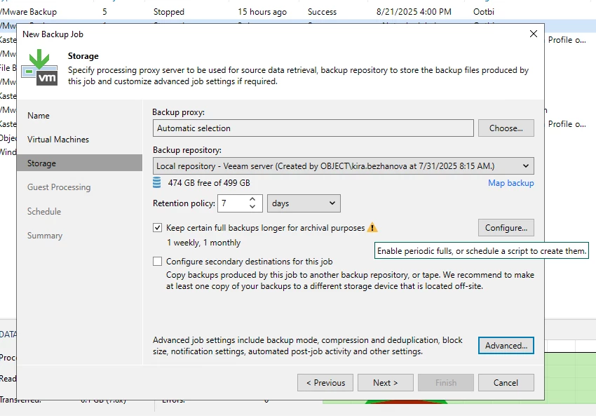Image resolution: width=596 pixels, height=418 pixels.
Task: Uncheck Keep certain full backups longer
Action: coord(157,228)
